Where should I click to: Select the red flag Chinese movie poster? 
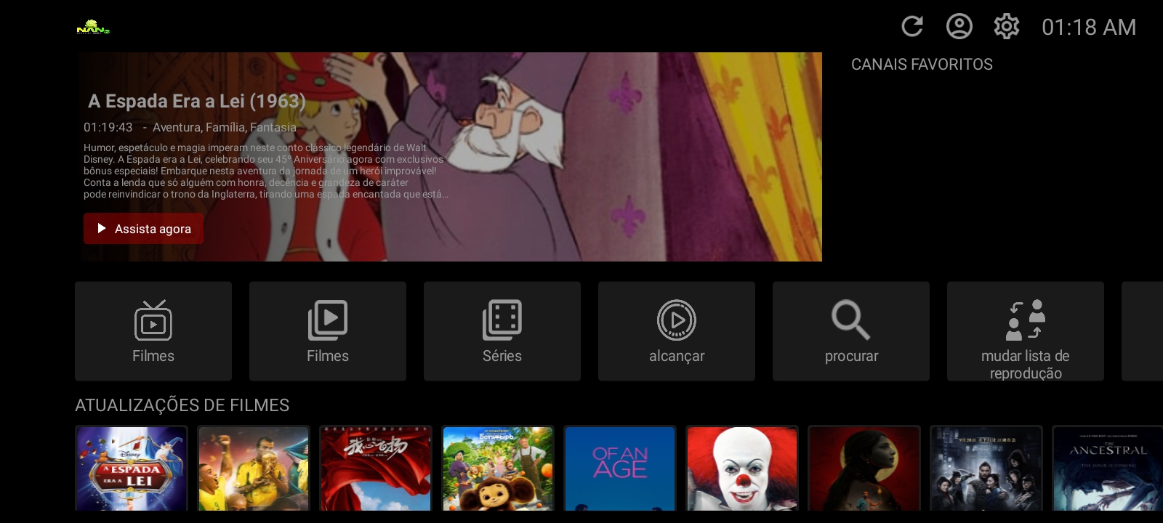tap(376, 469)
